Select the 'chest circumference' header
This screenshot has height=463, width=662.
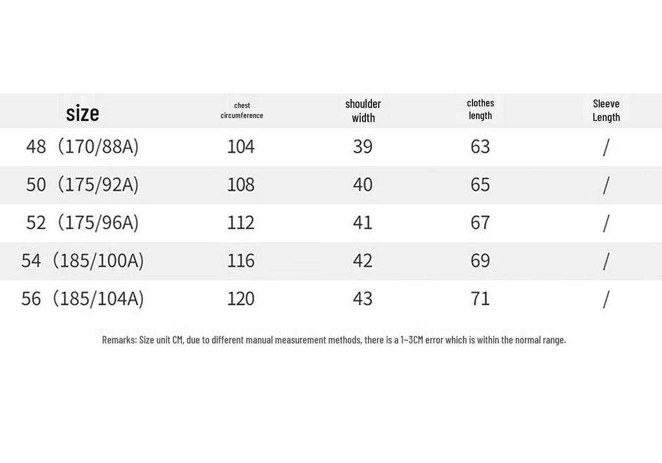click(x=242, y=111)
